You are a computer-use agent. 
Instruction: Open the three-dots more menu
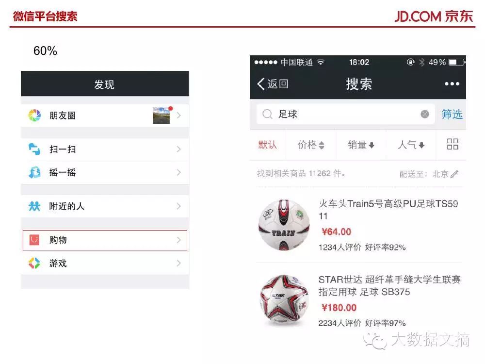[452, 84]
